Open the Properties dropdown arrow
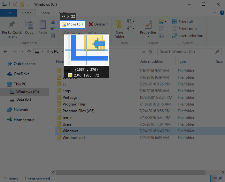Screen dimensions: 225x182 coord(148,37)
